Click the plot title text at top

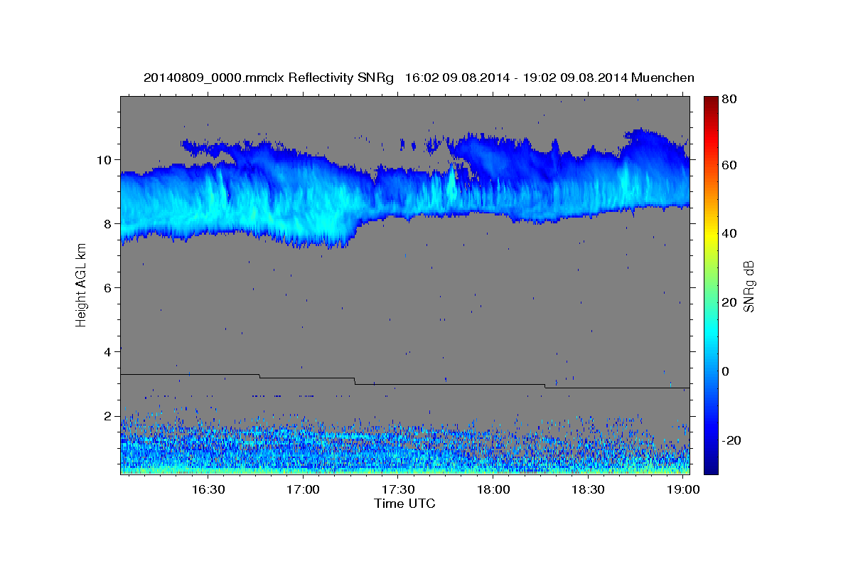coord(419,78)
